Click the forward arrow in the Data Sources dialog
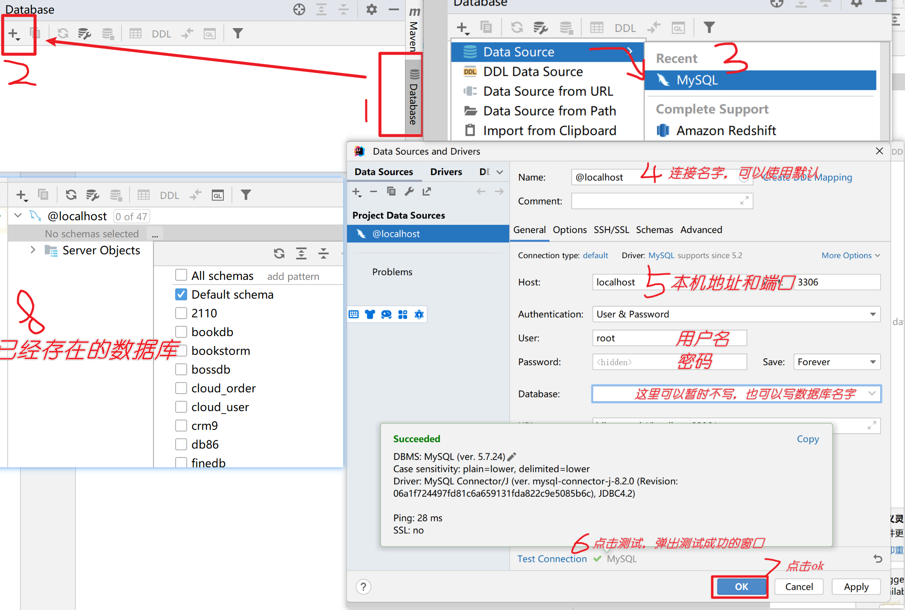Viewport: 905px width, 610px height. pyautogui.click(x=499, y=192)
